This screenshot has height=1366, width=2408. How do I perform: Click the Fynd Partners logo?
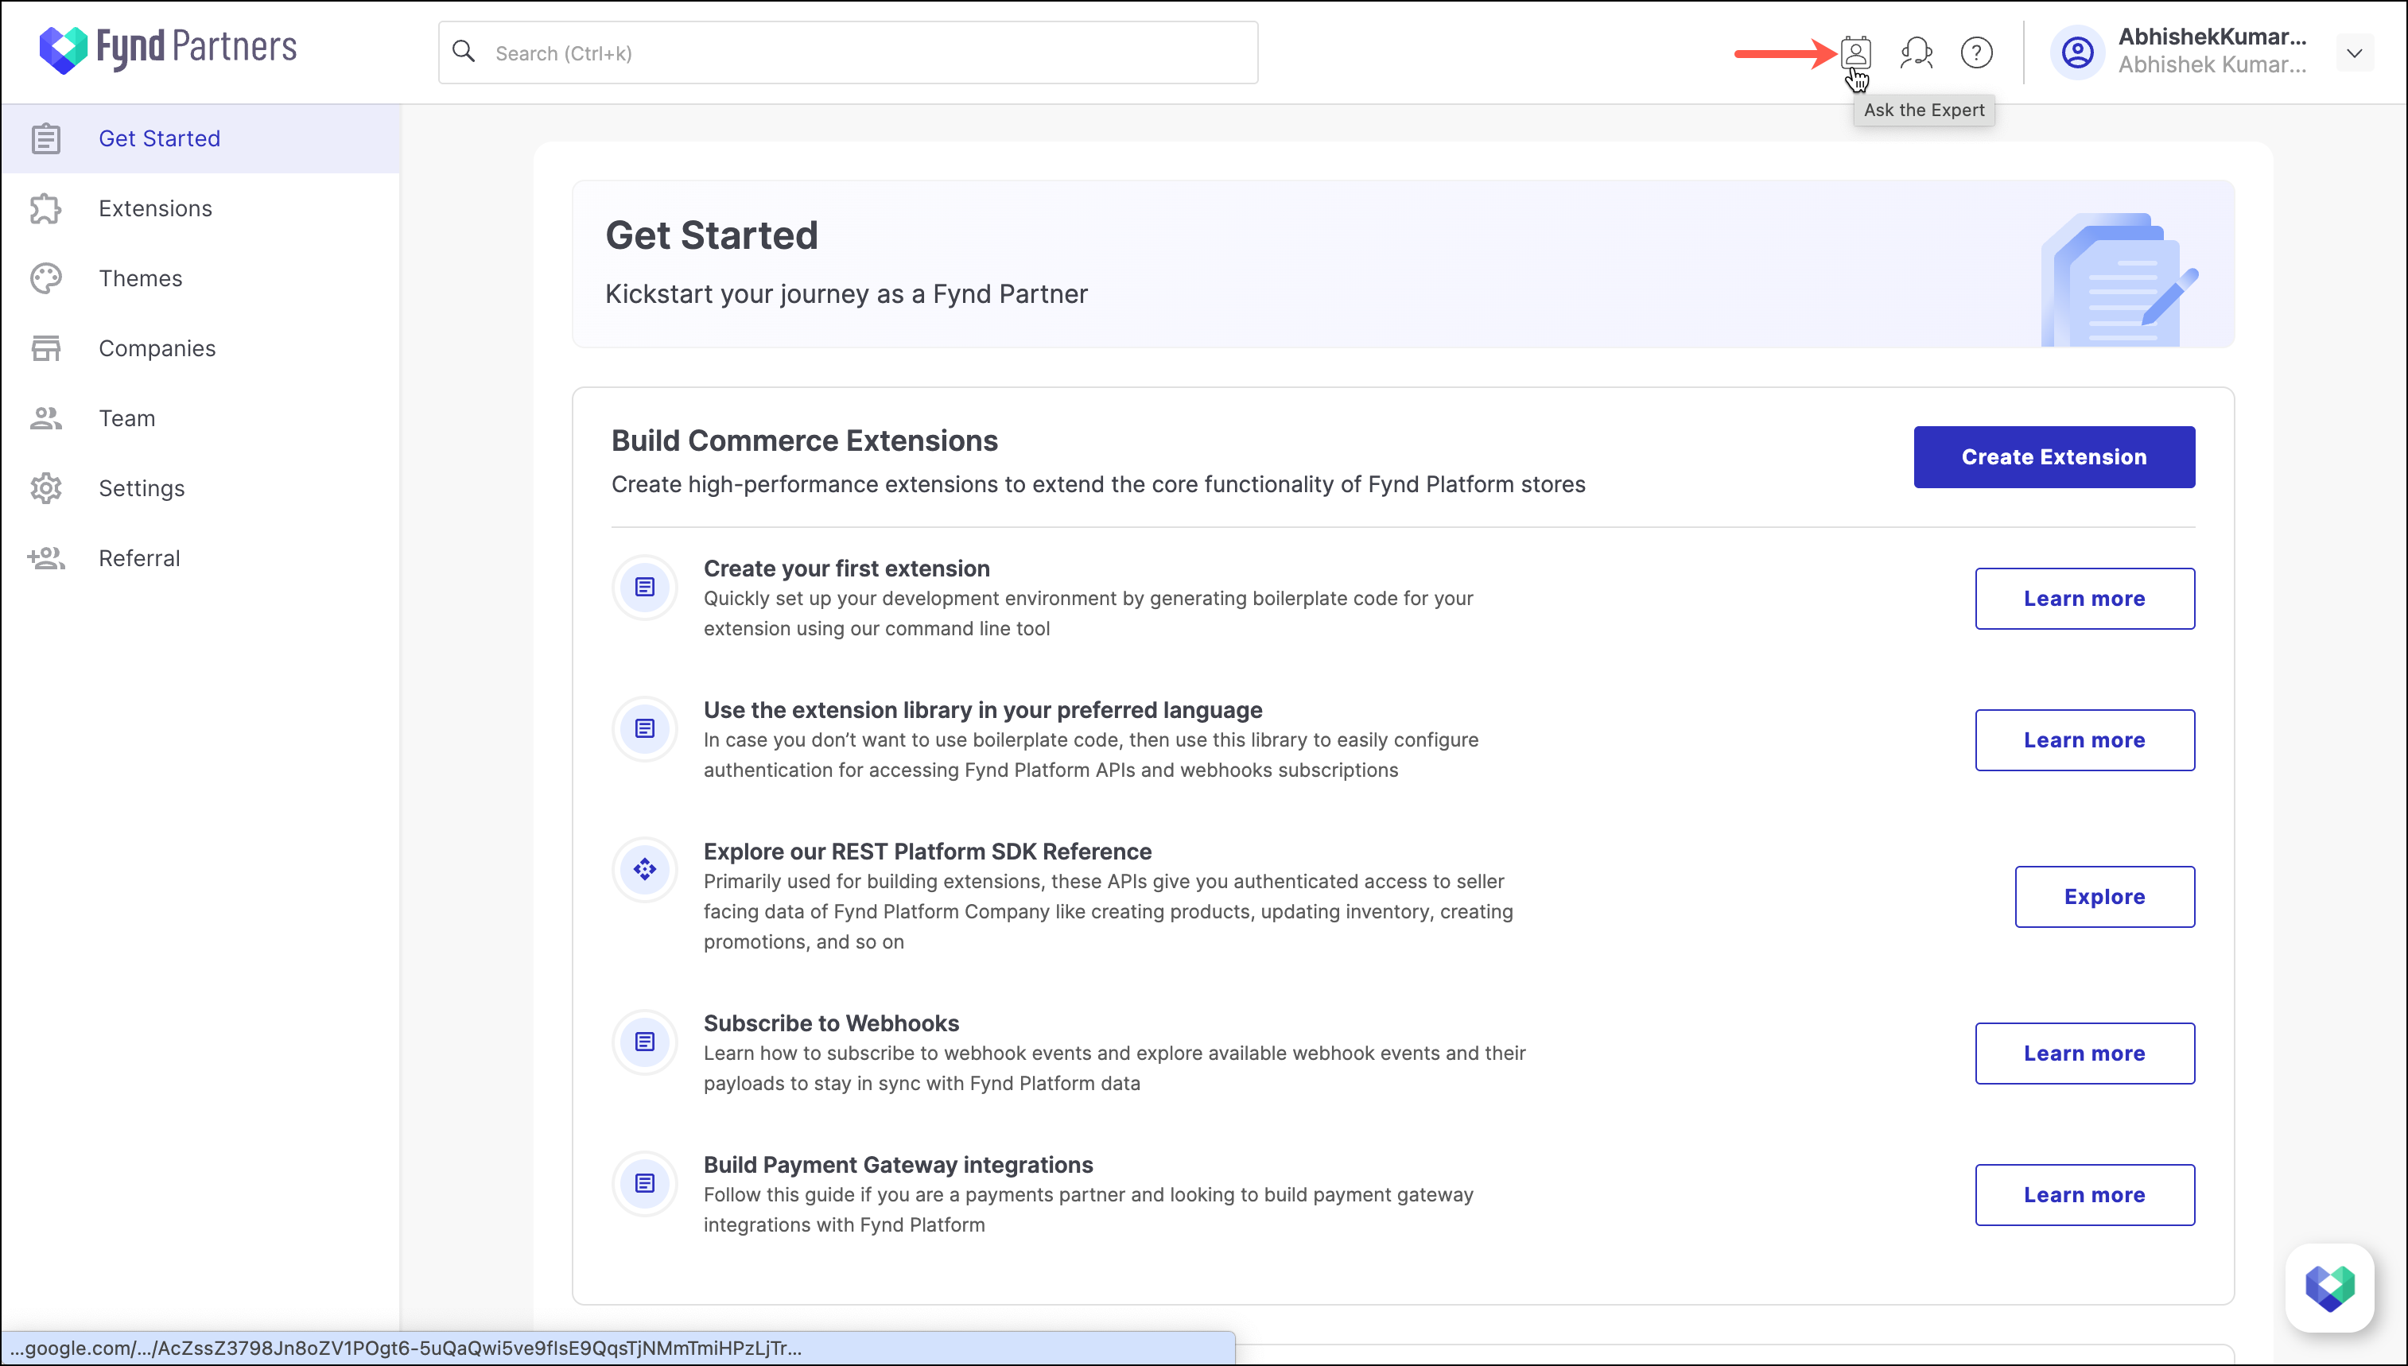click(x=168, y=49)
